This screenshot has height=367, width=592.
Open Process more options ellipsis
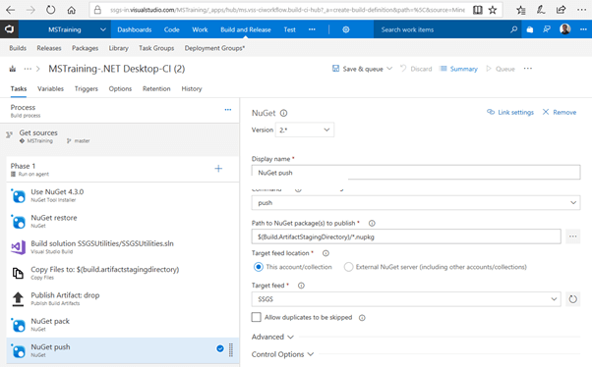pyautogui.click(x=228, y=110)
